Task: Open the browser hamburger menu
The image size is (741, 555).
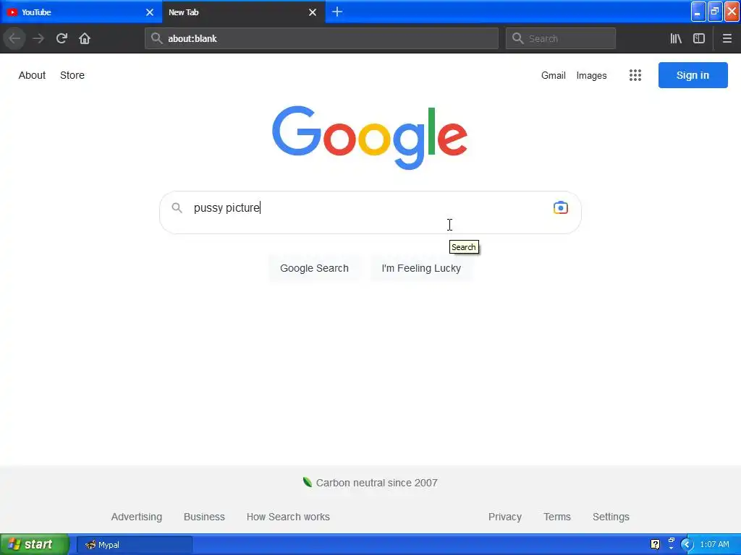Action: 727,38
